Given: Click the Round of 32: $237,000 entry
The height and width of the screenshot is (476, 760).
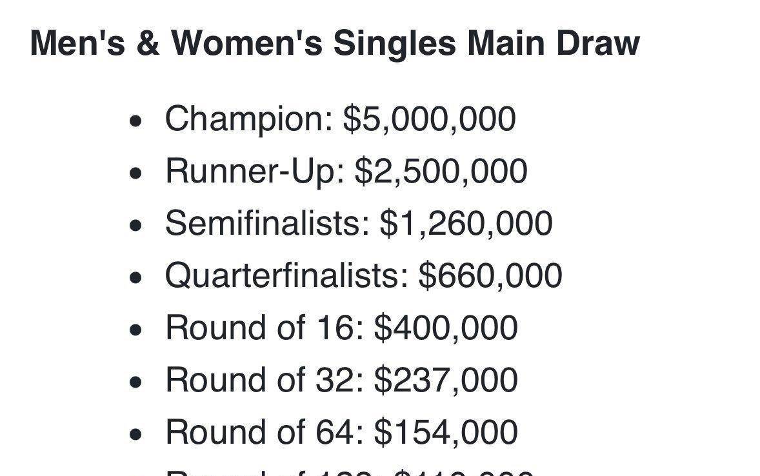Looking at the screenshot, I should pos(342,380).
